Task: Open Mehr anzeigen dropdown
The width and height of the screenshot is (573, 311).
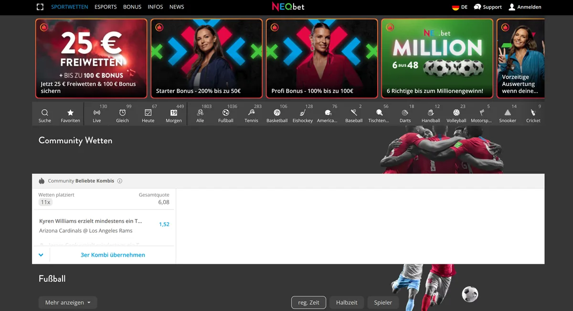Action: (68, 302)
